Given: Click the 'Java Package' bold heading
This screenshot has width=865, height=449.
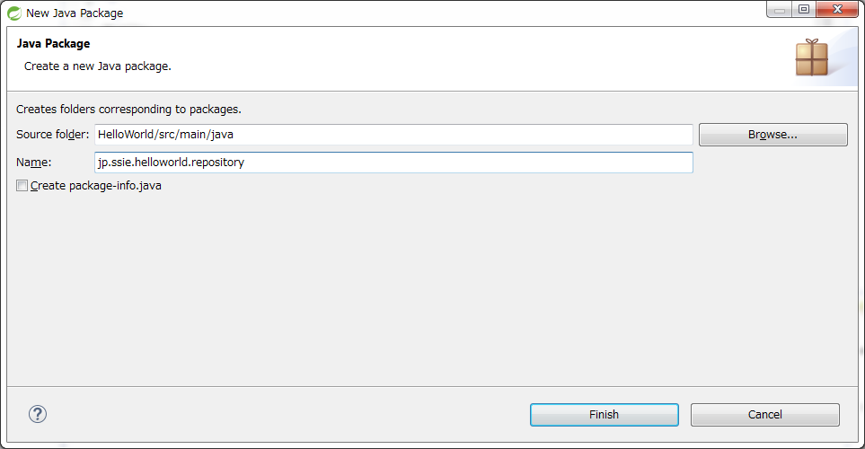Looking at the screenshot, I should (53, 43).
